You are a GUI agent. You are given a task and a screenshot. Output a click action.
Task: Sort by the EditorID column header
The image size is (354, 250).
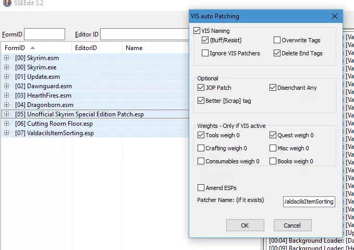pyautogui.click(x=97, y=47)
